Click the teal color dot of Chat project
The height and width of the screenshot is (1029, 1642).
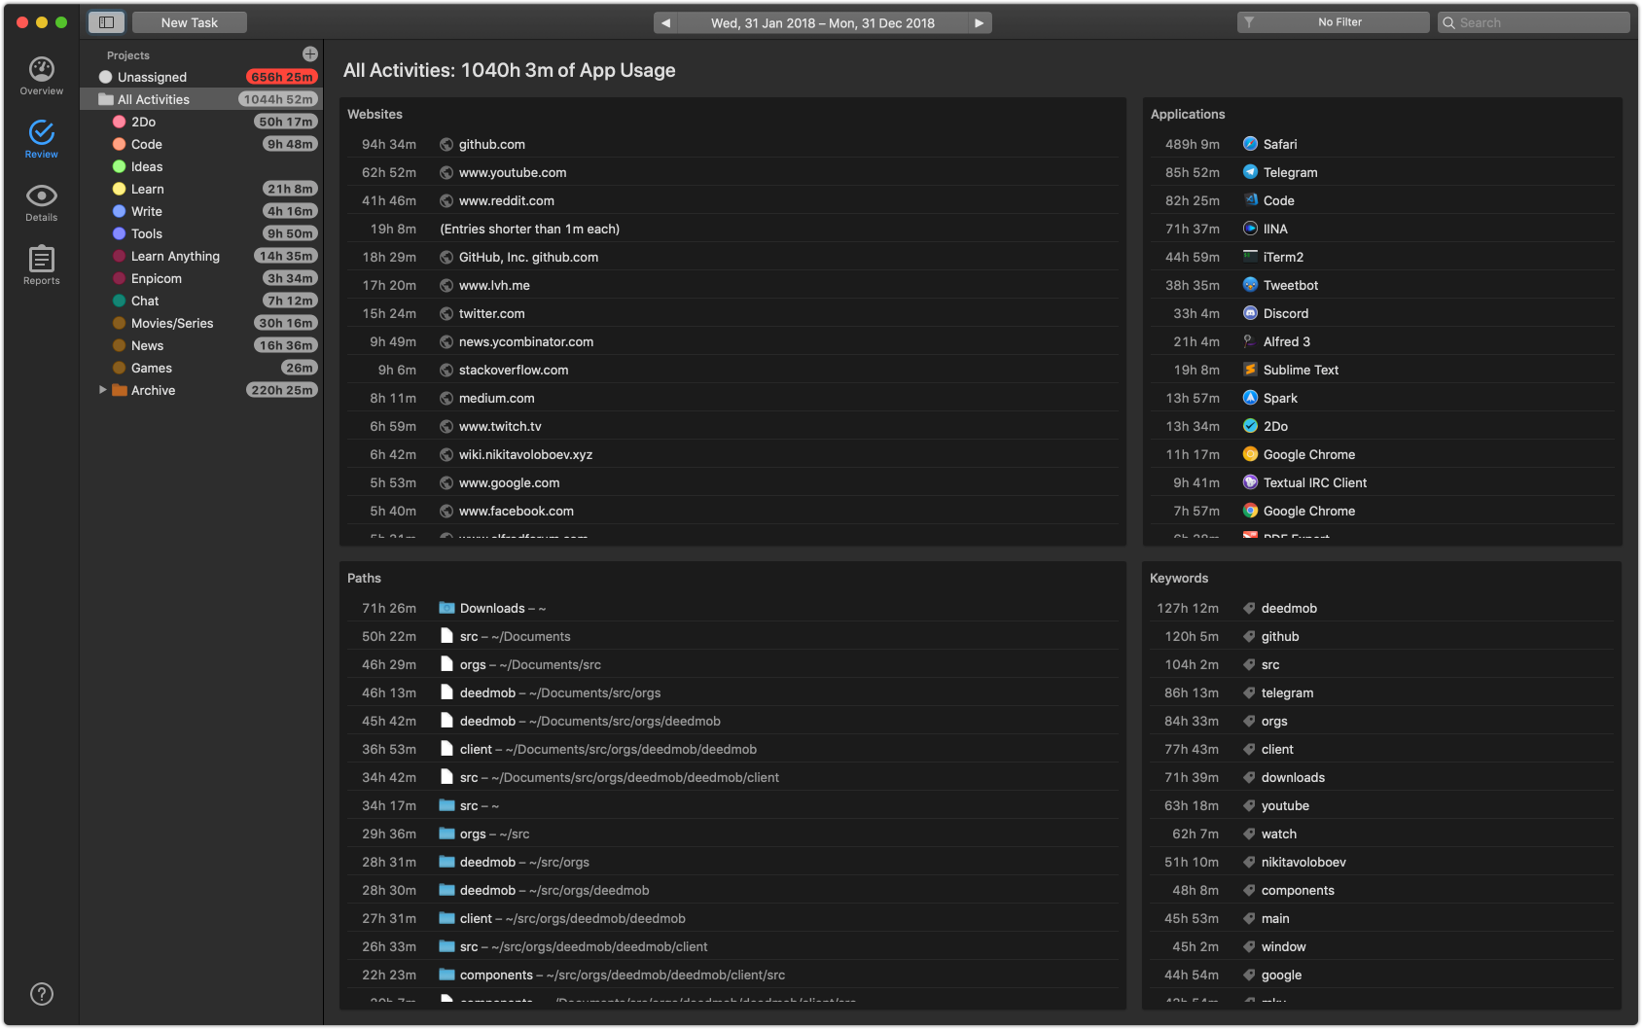point(119,301)
